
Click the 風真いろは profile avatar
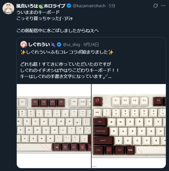click(x=8, y=8)
